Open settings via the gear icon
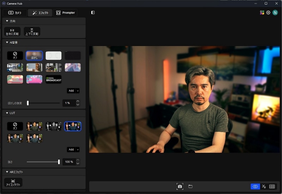The image size is (282, 194). coord(268,13)
